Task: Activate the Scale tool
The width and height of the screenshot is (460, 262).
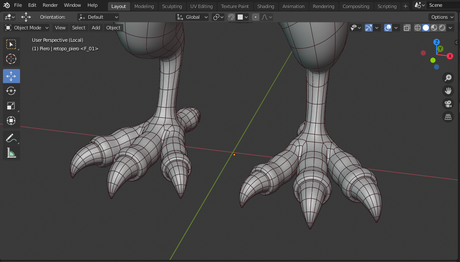Action: click(11, 106)
